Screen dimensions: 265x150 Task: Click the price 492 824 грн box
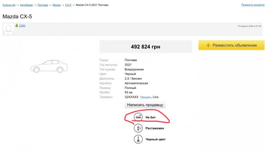(146, 47)
